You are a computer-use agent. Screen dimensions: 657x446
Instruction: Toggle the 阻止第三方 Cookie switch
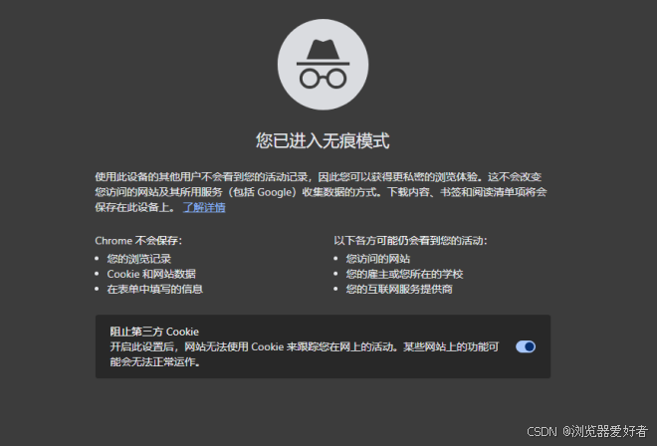click(526, 346)
